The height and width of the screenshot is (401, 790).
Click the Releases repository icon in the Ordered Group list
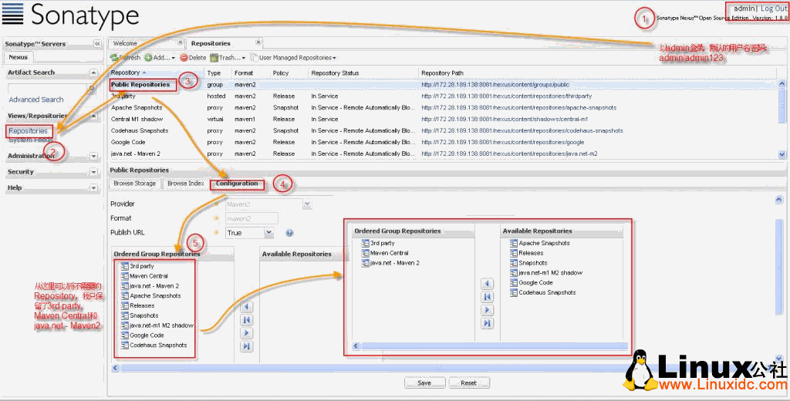coord(124,306)
